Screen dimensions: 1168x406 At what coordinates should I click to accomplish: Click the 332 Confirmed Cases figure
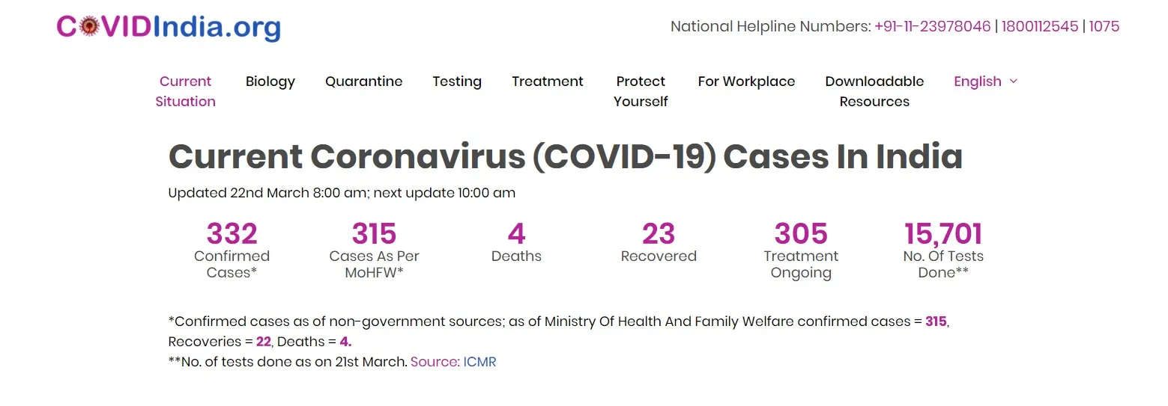tap(232, 234)
